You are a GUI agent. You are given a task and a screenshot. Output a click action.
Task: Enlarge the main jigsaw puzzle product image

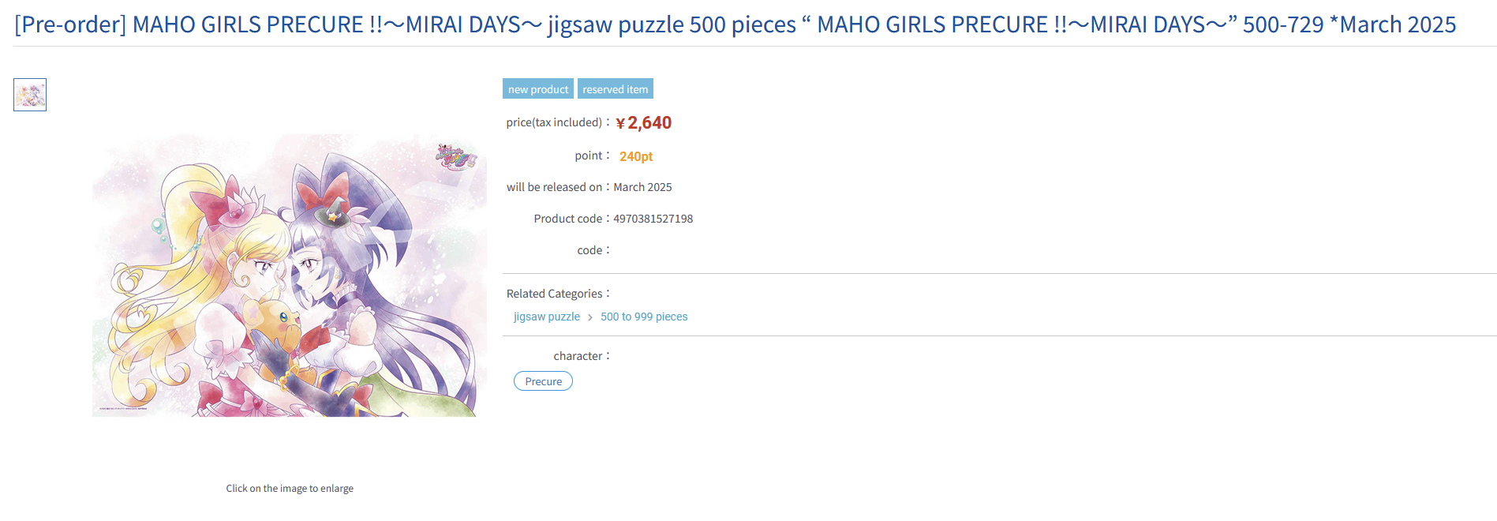click(290, 275)
